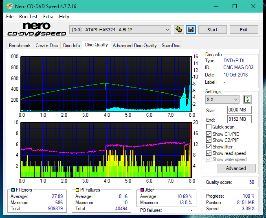The height and width of the screenshot is (218, 266).
Task: Click the date value 10 Oct 2018
Action: click(235, 75)
